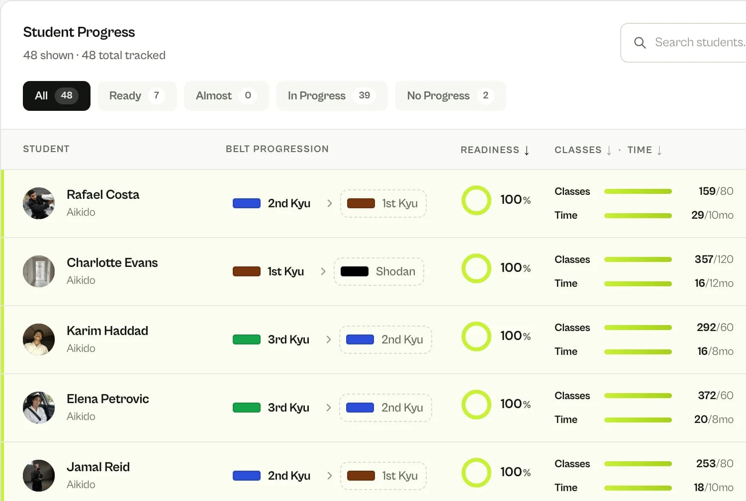Click Elena Petrovic's next-belt 2nd Kyu badge
Image resolution: width=746 pixels, height=501 pixels.
click(385, 408)
